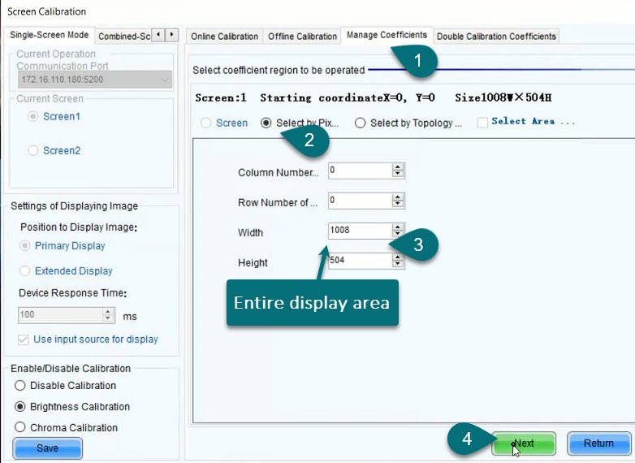Switch to Online Calibration tab
Screen dimensions: 635x463
point(224,37)
